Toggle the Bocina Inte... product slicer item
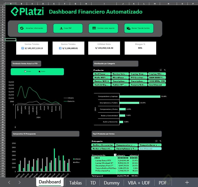This screenshot has height=187, width=198. pyautogui.click(x=120, y=74)
